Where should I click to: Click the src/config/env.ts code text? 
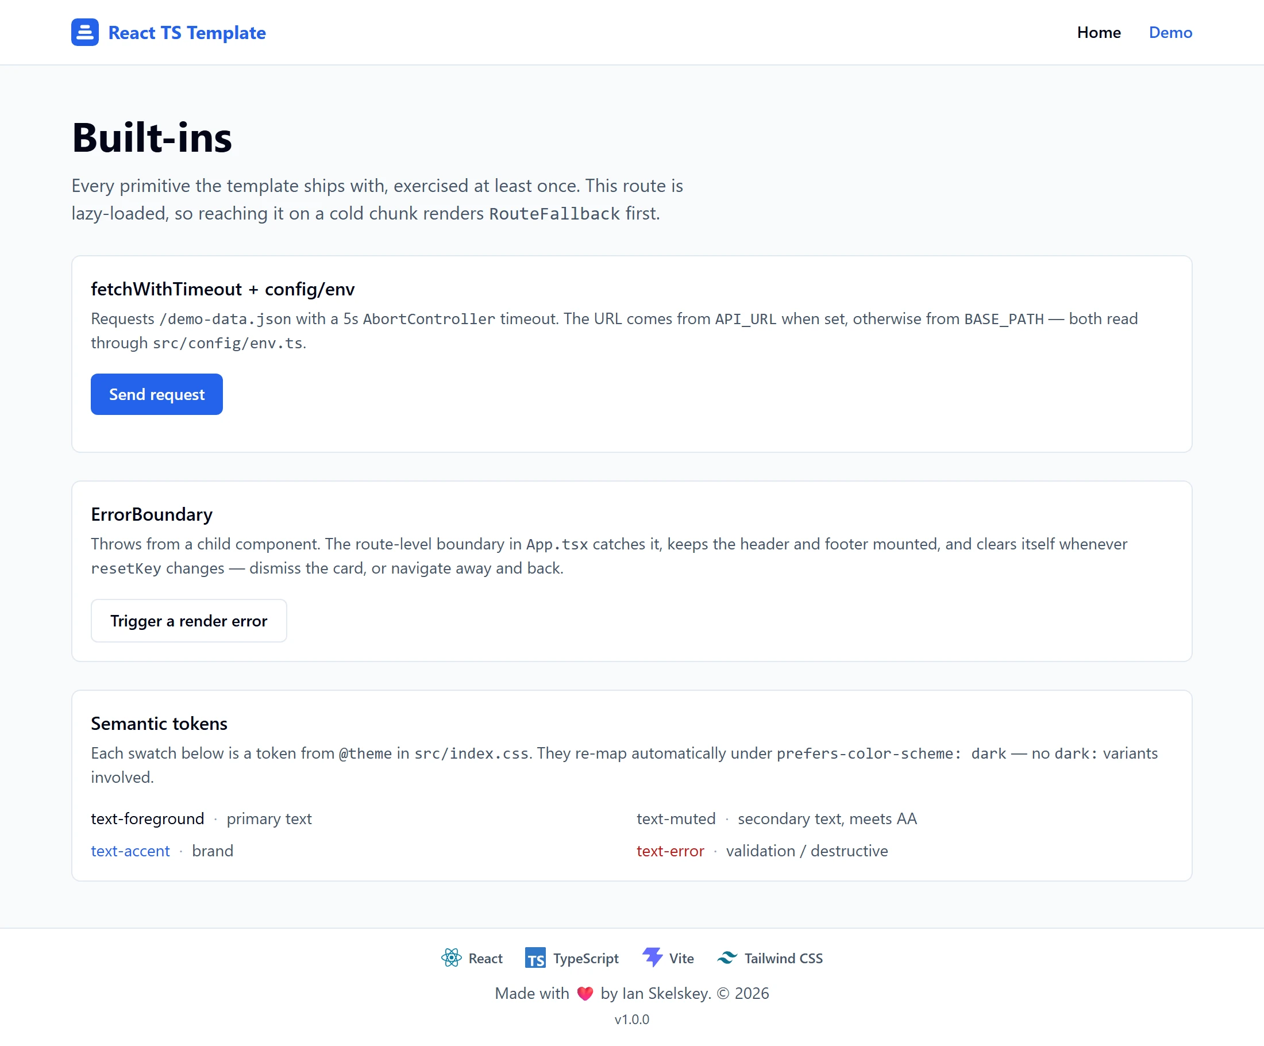[228, 343]
